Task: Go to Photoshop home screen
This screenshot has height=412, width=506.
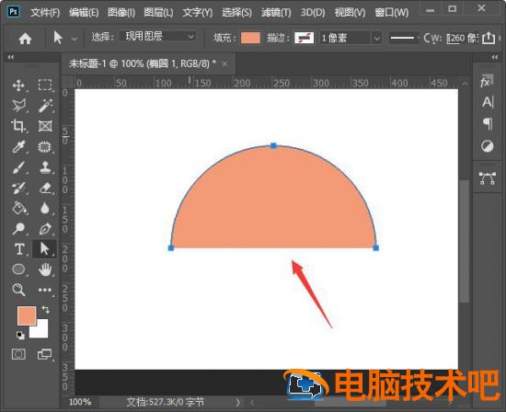Action: pos(25,39)
